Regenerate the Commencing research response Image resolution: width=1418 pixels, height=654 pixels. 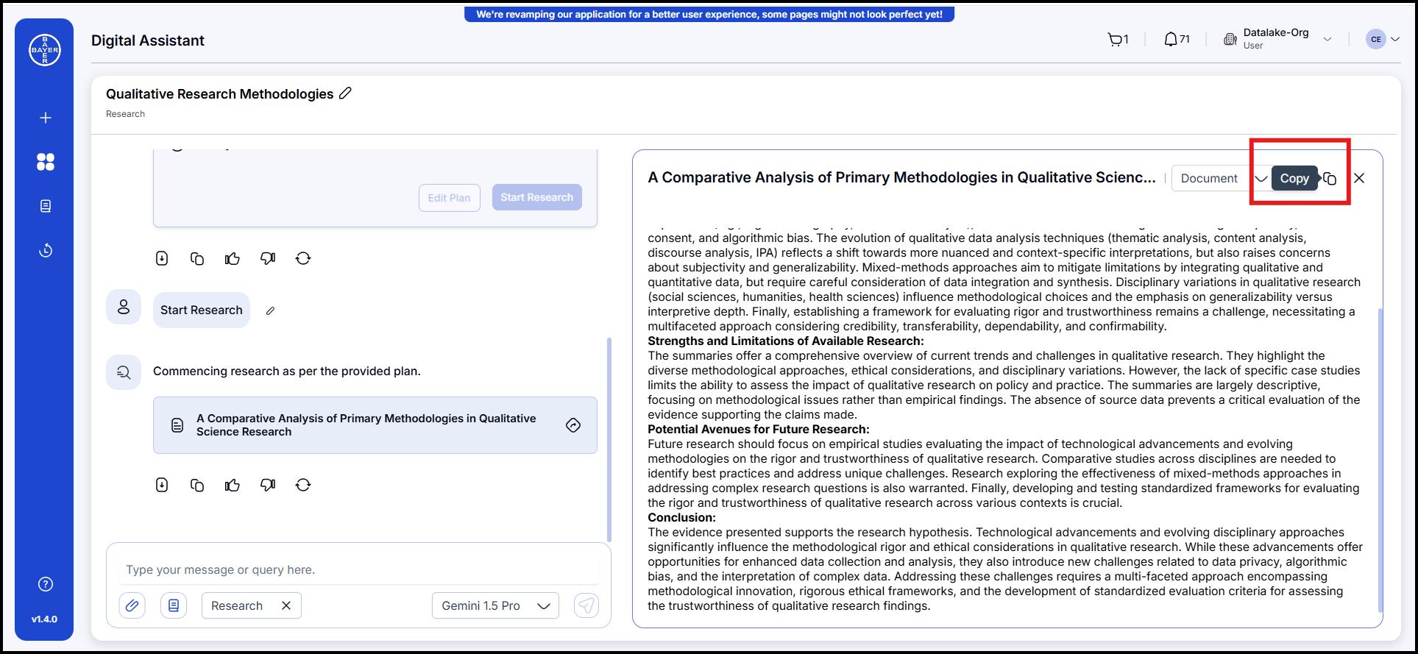(303, 485)
